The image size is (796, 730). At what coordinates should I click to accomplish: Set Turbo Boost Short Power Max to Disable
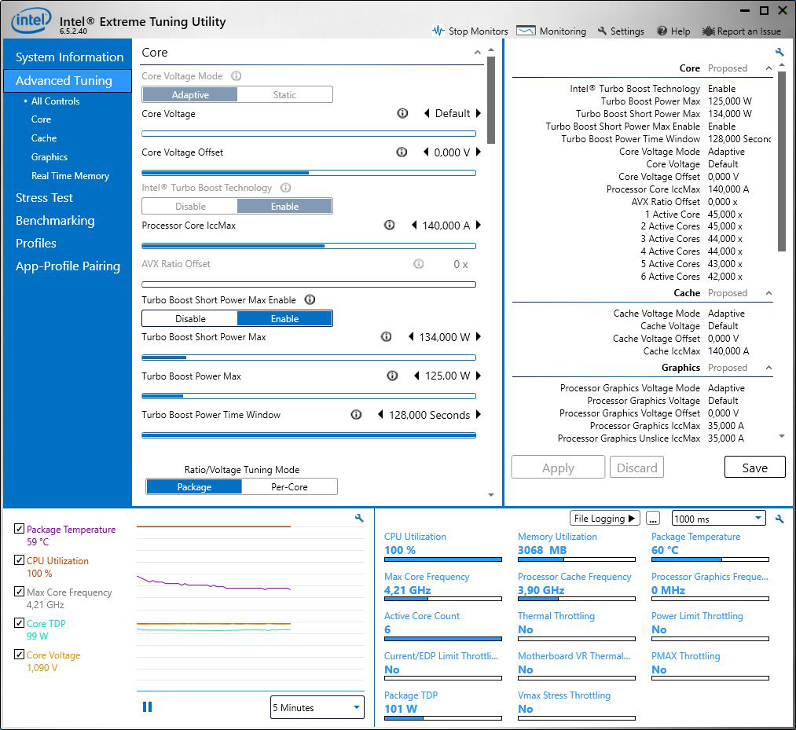pyautogui.click(x=190, y=319)
